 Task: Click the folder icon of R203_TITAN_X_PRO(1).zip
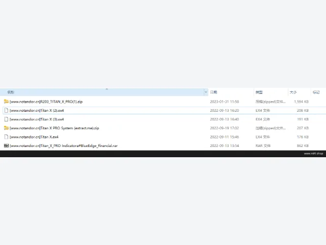coord(6,102)
